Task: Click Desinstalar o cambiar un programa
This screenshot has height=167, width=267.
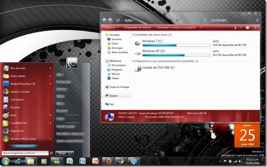Action: [176, 28]
